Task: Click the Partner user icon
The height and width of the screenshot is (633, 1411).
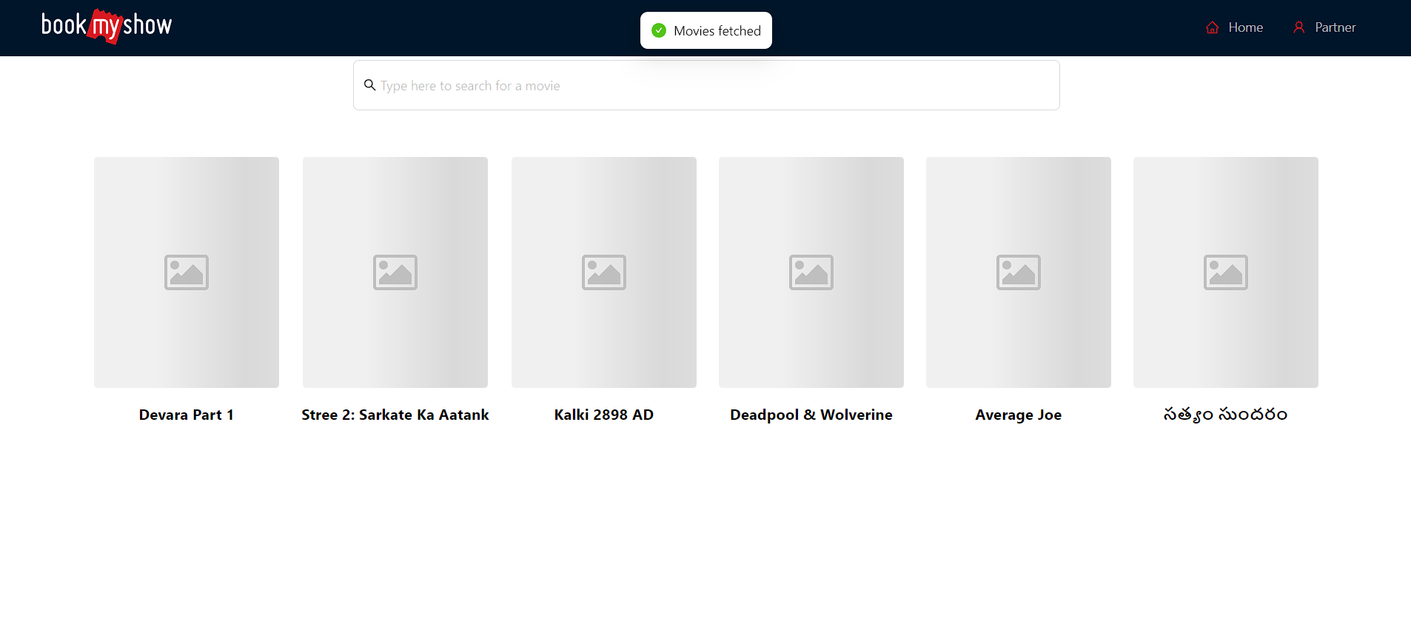Action: click(x=1298, y=27)
